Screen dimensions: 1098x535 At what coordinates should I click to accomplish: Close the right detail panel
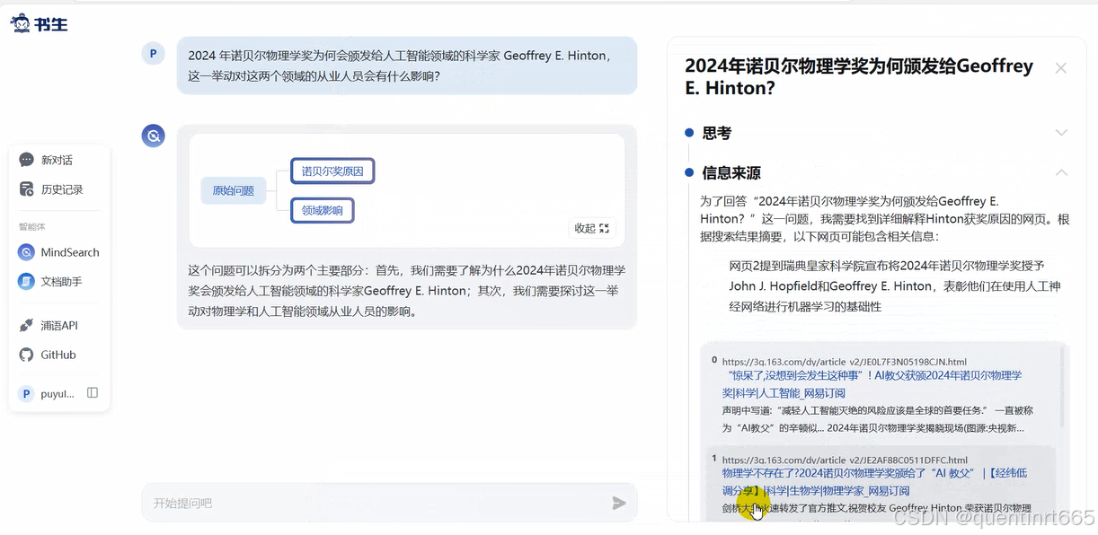[1061, 68]
